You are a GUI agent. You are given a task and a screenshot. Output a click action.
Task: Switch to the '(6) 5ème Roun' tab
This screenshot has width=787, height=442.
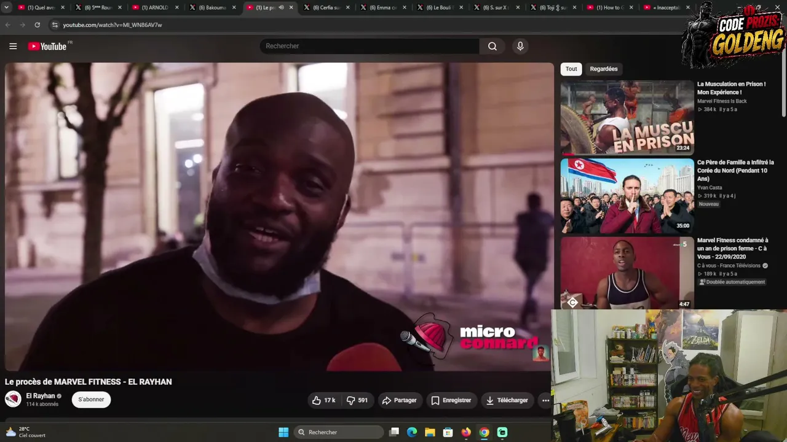98,7
